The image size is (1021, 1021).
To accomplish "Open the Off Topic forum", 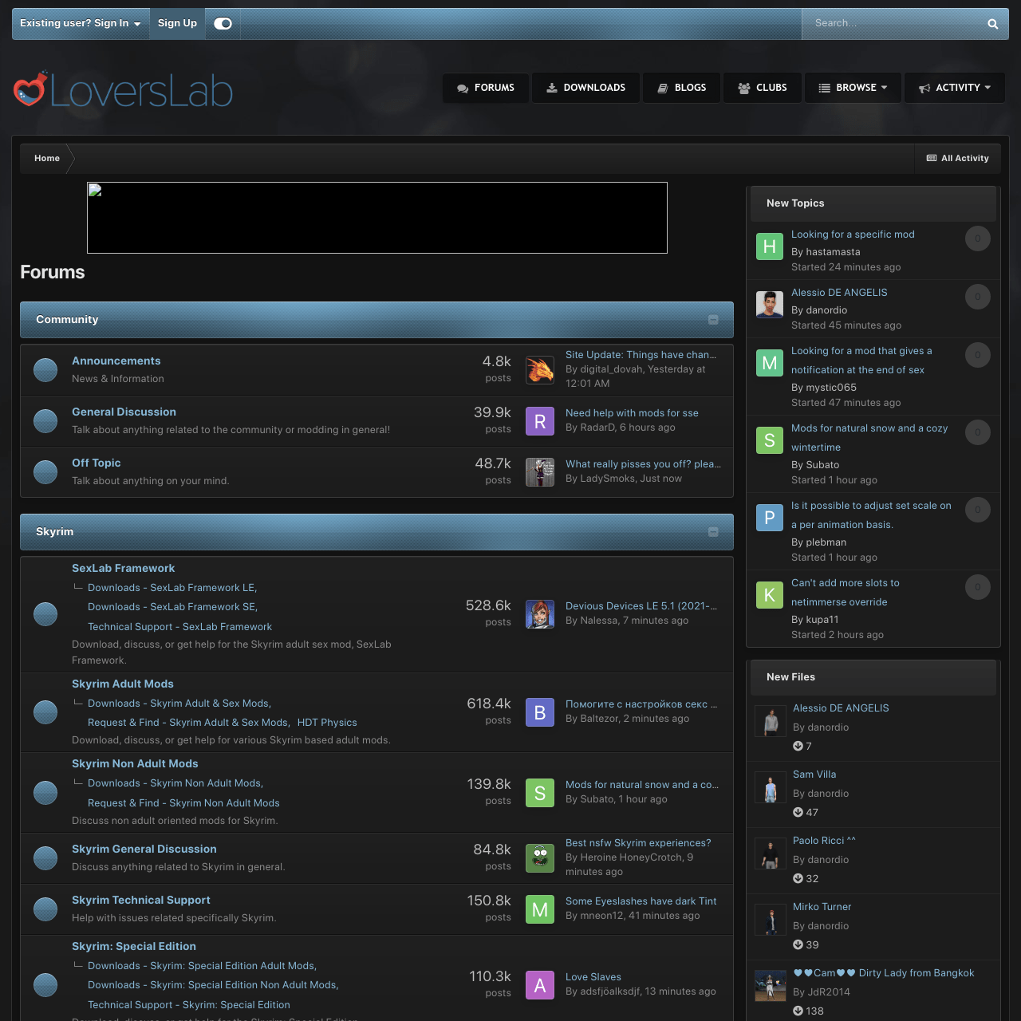I will [97, 463].
